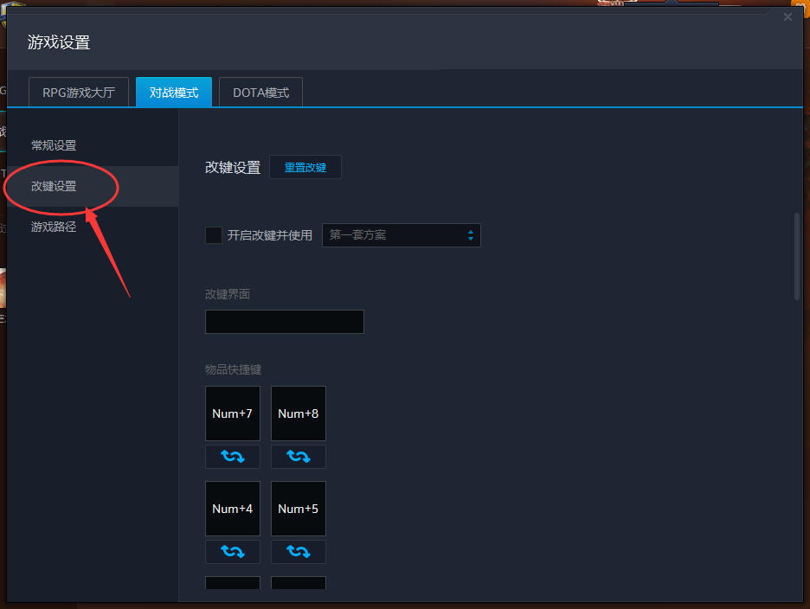Click the 物品快捷键 label
This screenshot has height=609, width=810.
233,370
